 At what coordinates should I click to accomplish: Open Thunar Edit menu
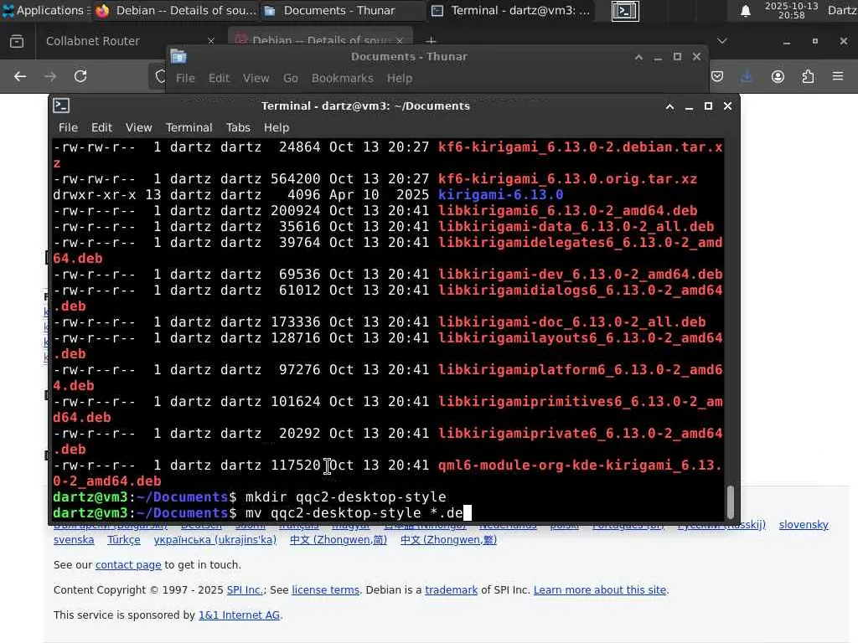pos(219,78)
